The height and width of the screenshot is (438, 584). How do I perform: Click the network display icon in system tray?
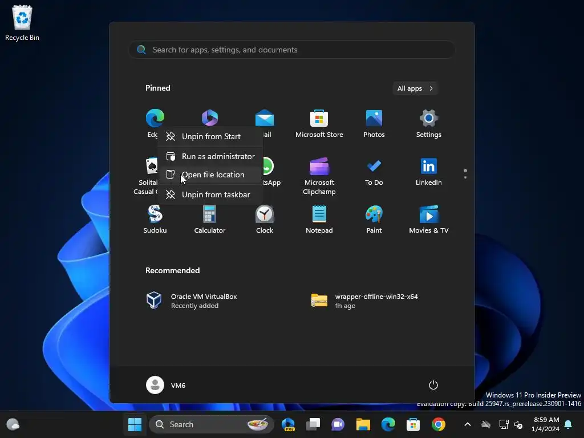(x=504, y=424)
